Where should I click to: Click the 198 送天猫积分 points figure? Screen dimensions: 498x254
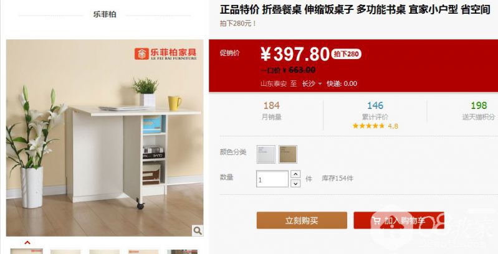479,111
